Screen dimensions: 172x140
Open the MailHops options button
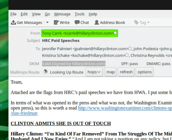click(x=145, y=72)
